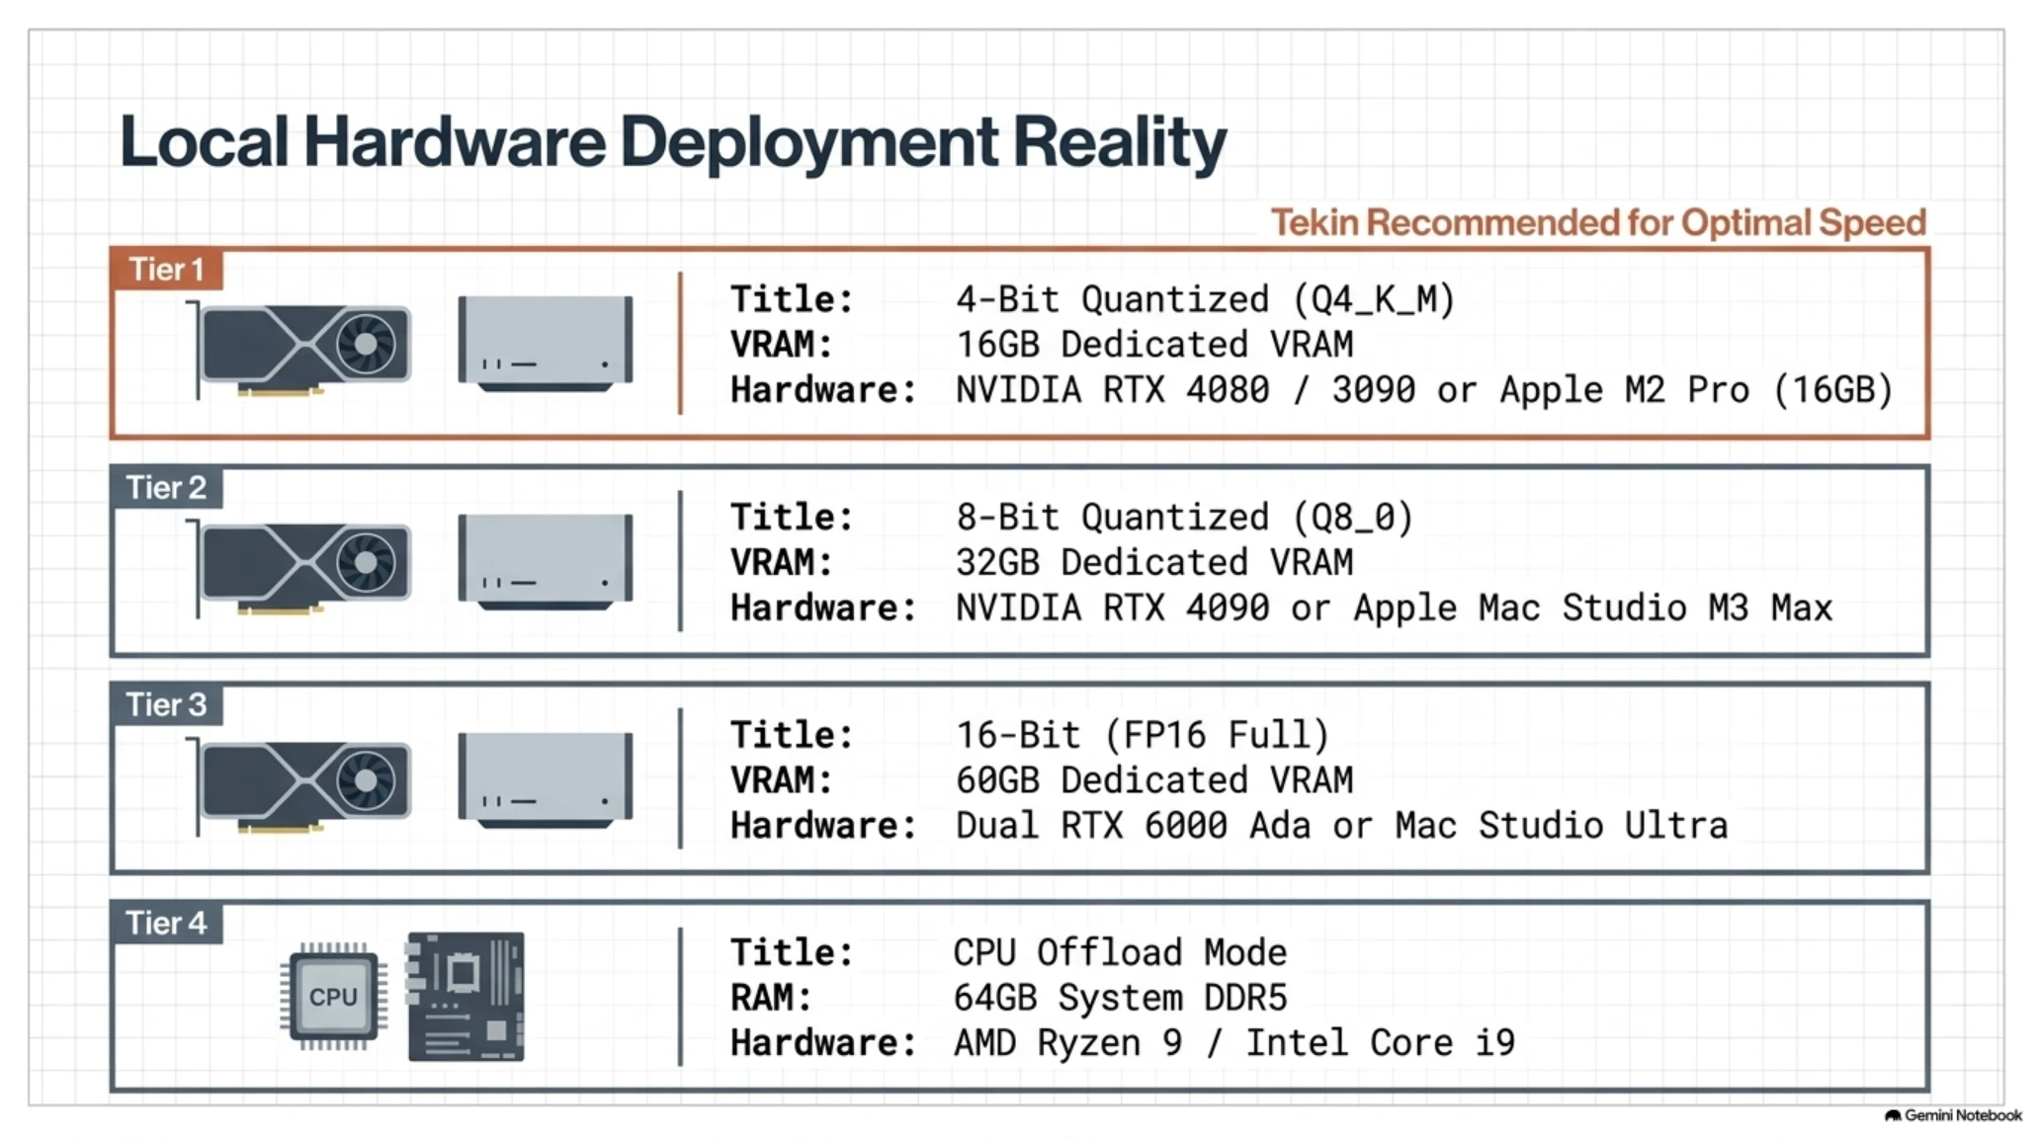This screenshot has height=1138, width=2040.
Task: Click the 'CPU Offload Mode' text
Action: tap(1120, 952)
